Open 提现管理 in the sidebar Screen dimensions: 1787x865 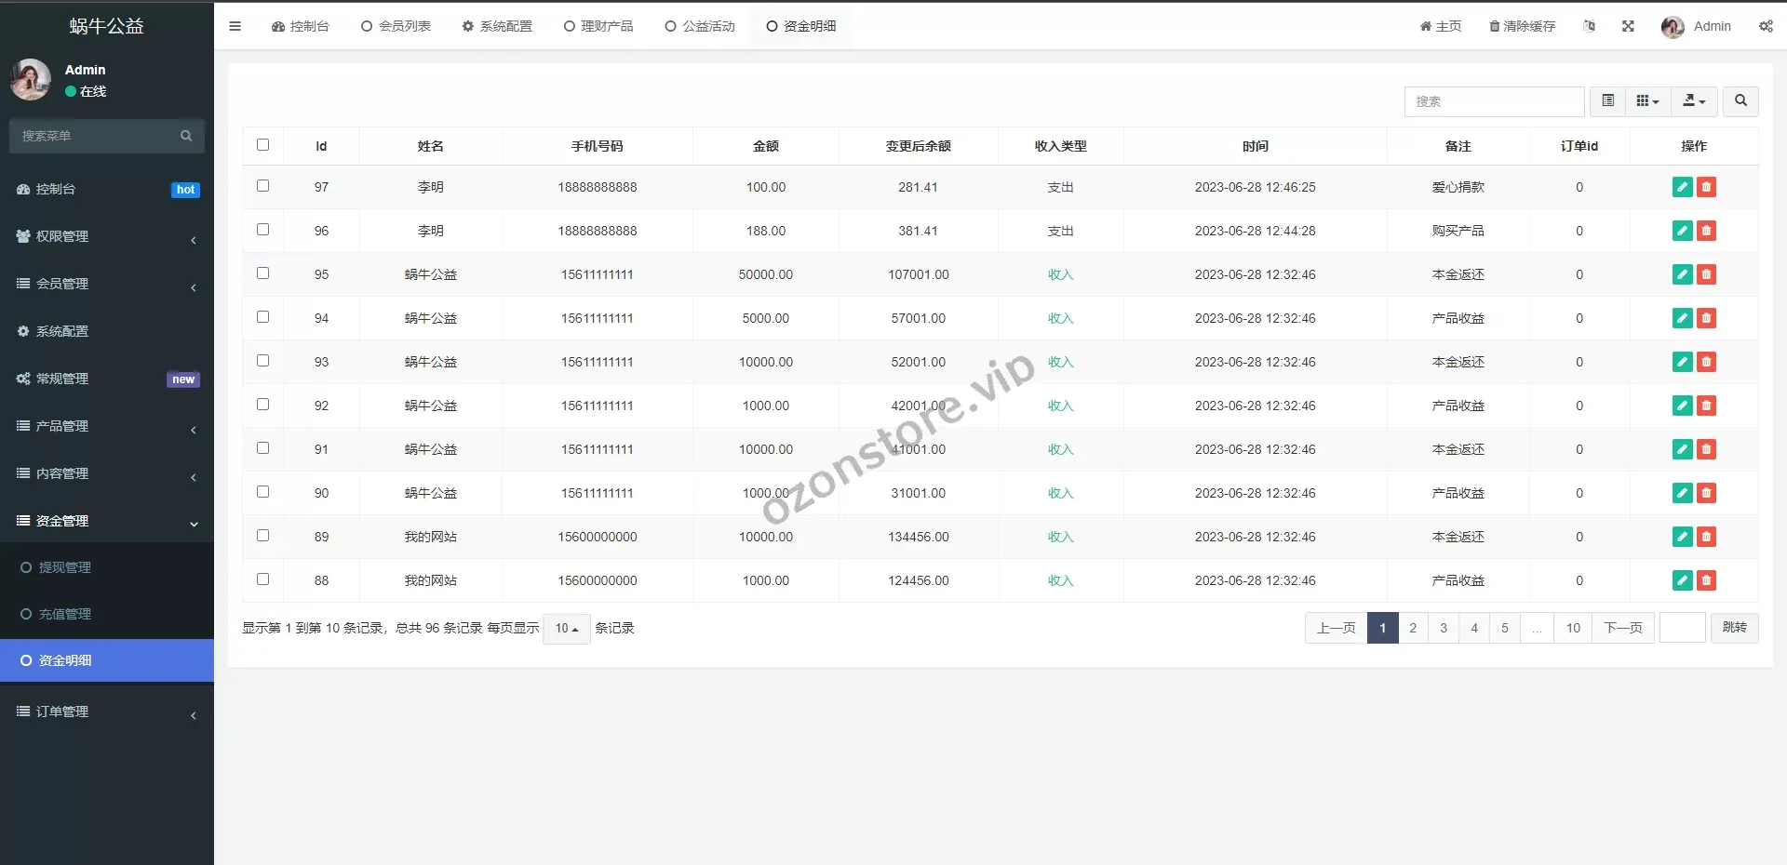coord(65,567)
